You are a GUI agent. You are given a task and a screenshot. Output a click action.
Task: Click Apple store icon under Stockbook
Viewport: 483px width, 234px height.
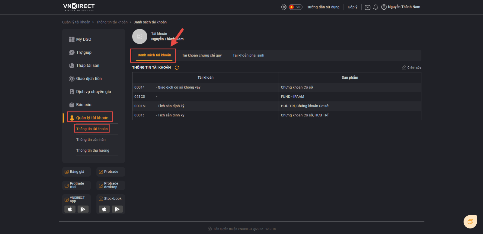click(x=104, y=209)
